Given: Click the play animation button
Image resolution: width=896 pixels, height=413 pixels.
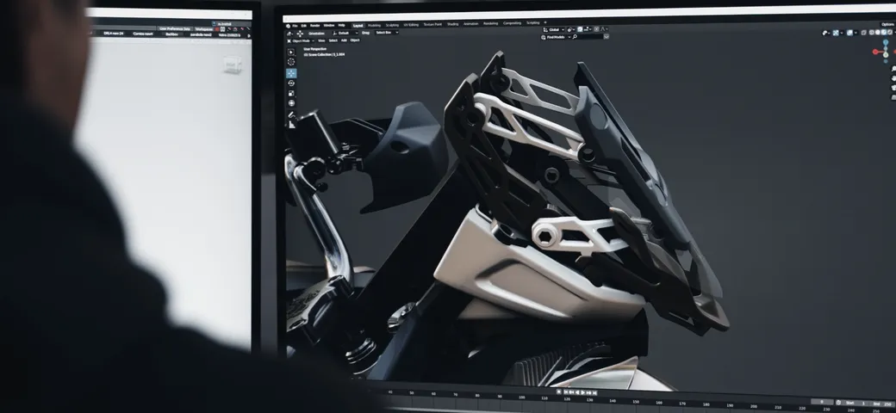Looking at the screenshot, I should click(x=583, y=391).
